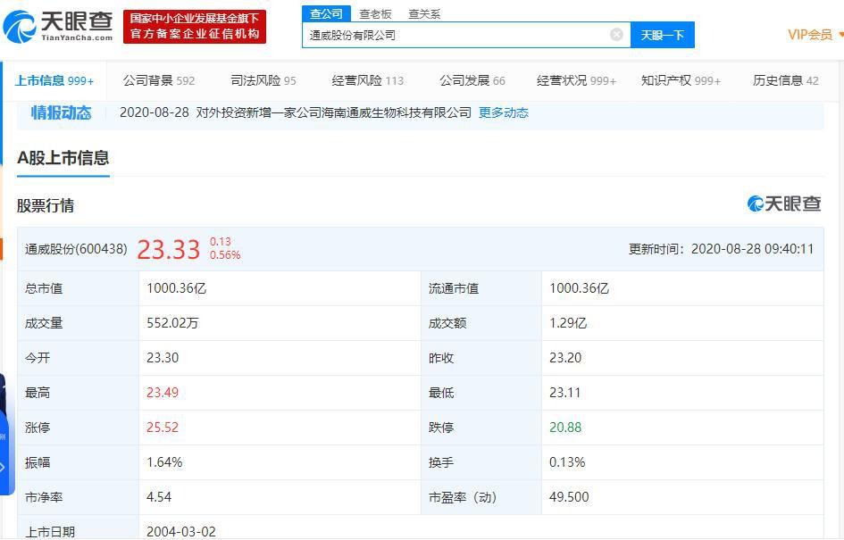844x540 pixels.
Task: Click the stock name 通威股份(600438)
Action: 76,249
